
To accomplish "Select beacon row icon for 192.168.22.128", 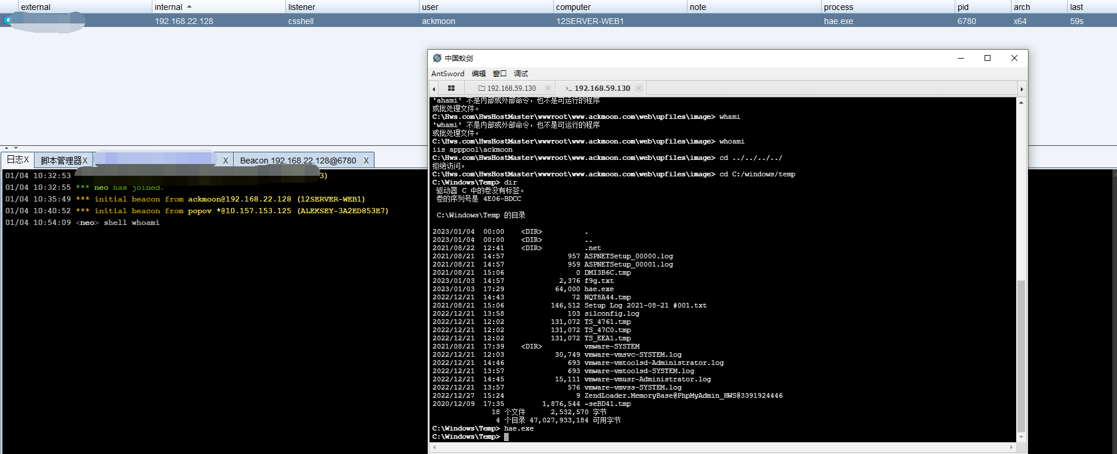I will click(x=8, y=20).
